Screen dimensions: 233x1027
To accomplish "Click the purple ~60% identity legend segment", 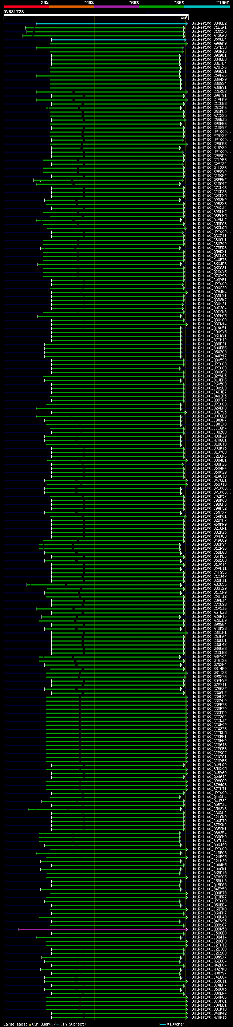I will 117,7.
